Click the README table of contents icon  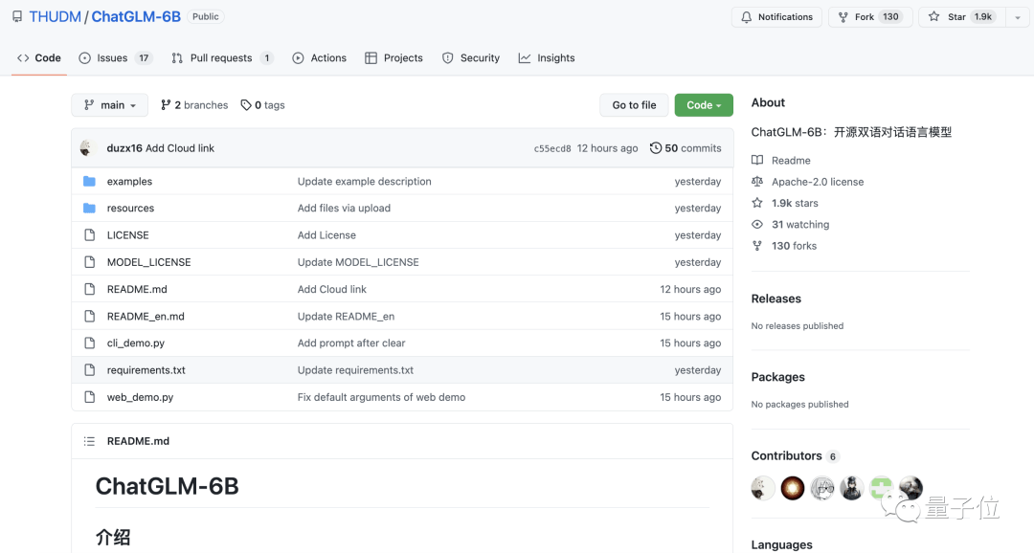pos(89,441)
